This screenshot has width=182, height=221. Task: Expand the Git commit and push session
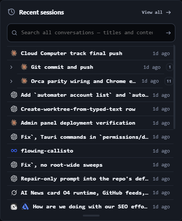coord(11,67)
